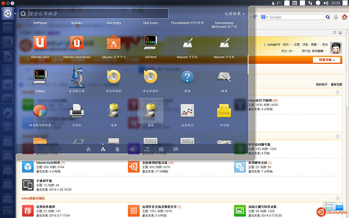349x218 pixels.
Task: Open the microscope X分辨工具 icon
Action: tap(77, 76)
